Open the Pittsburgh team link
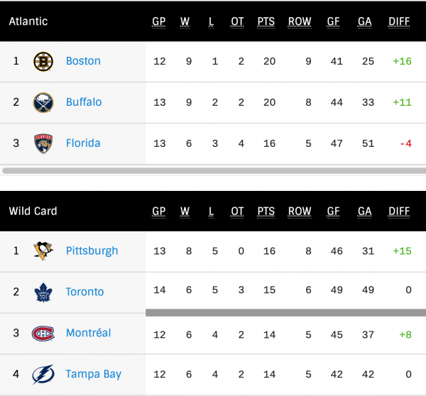This screenshot has height=396, width=426. coord(92,251)
